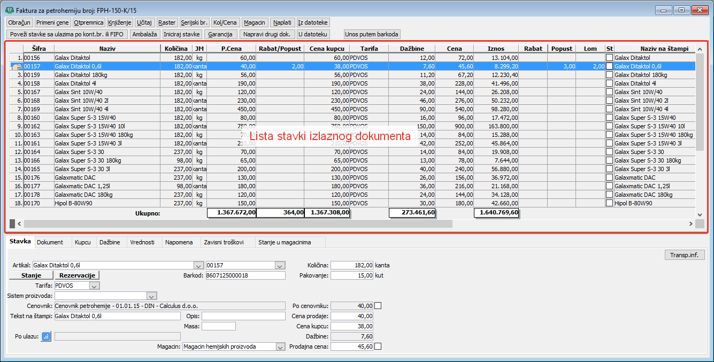Click the Primeni cene button
This screenshot has height=362, width=714.
tap(52, 22)
